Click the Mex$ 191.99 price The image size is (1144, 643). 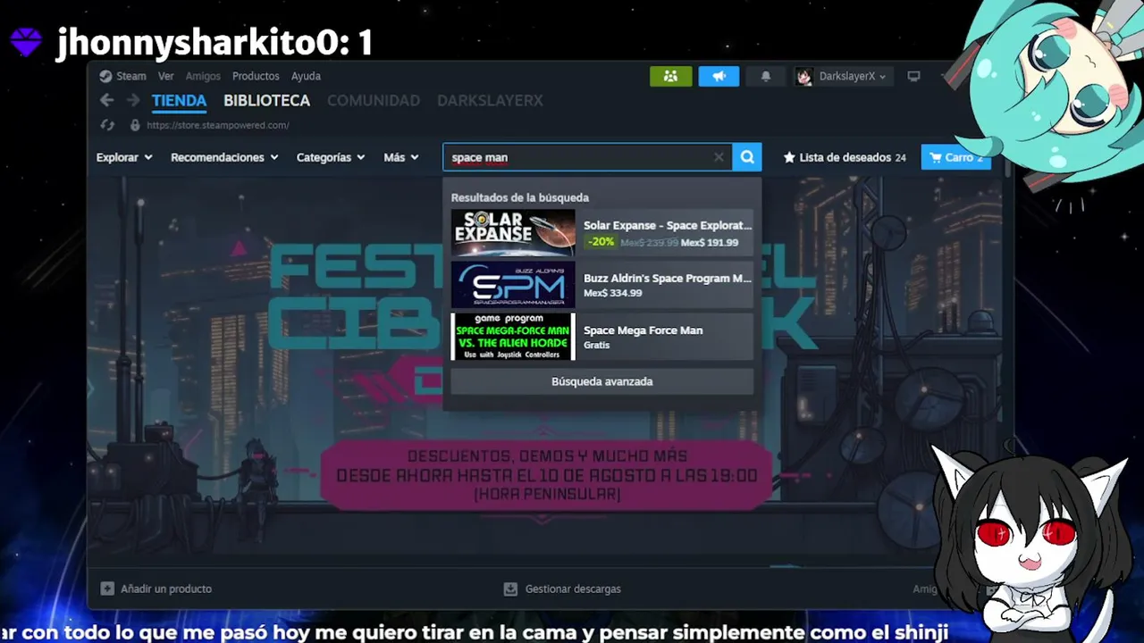click(x=710, y=242)
